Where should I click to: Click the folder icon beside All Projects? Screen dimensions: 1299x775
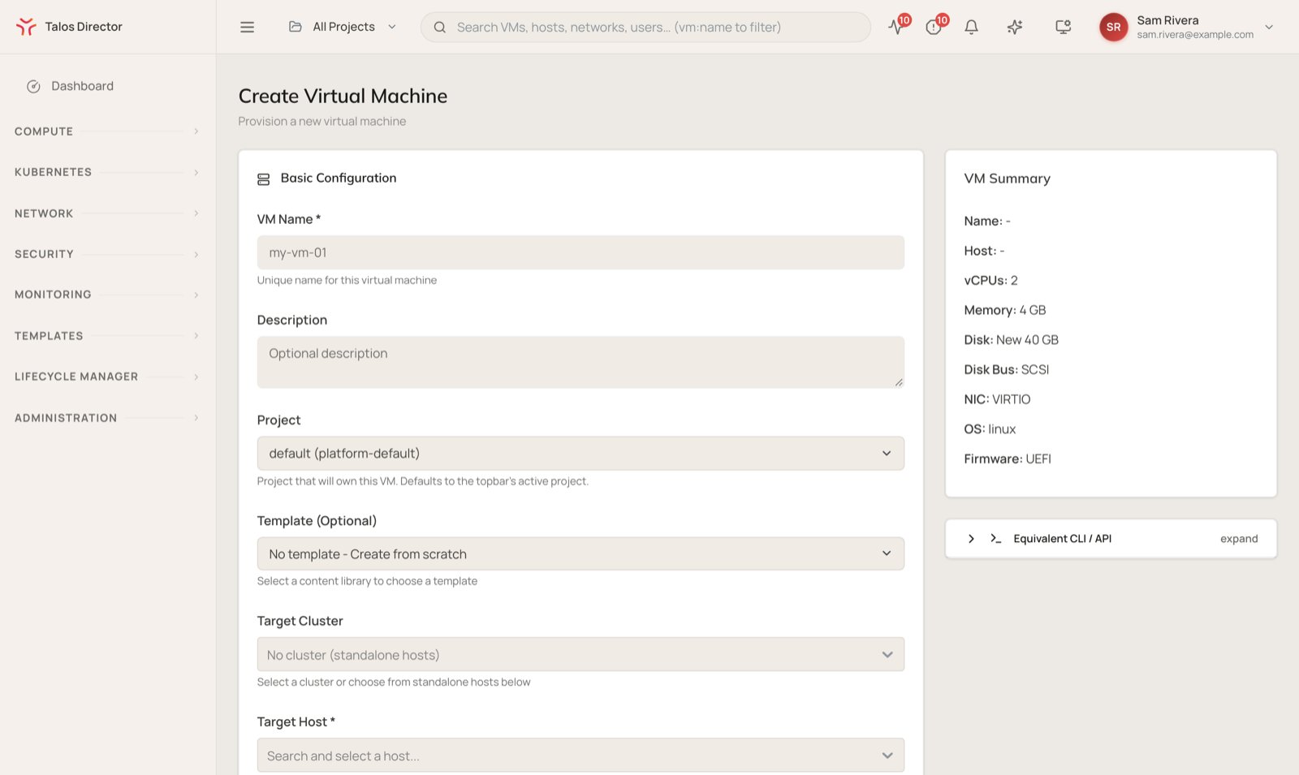tap(296, 27)
